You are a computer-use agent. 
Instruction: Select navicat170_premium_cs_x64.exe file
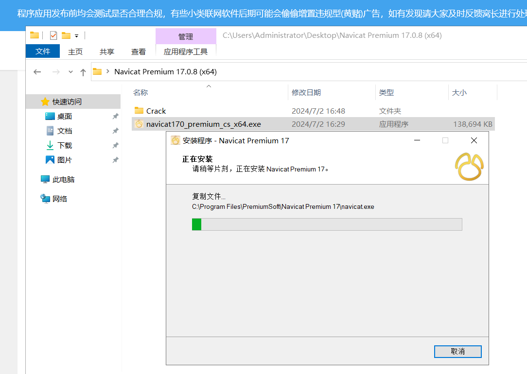pos(203,124)
